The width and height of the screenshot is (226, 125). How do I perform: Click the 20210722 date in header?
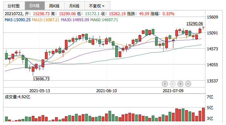(x=14, y=14)
